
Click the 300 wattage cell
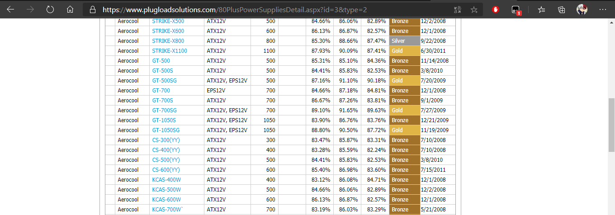pos(270,140)
